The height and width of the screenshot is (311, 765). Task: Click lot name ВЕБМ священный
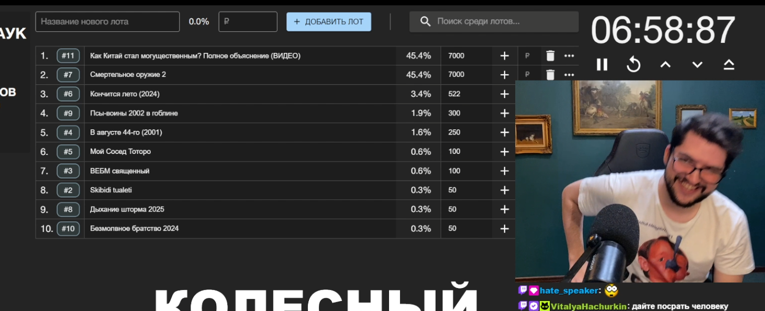pos(120,171)
